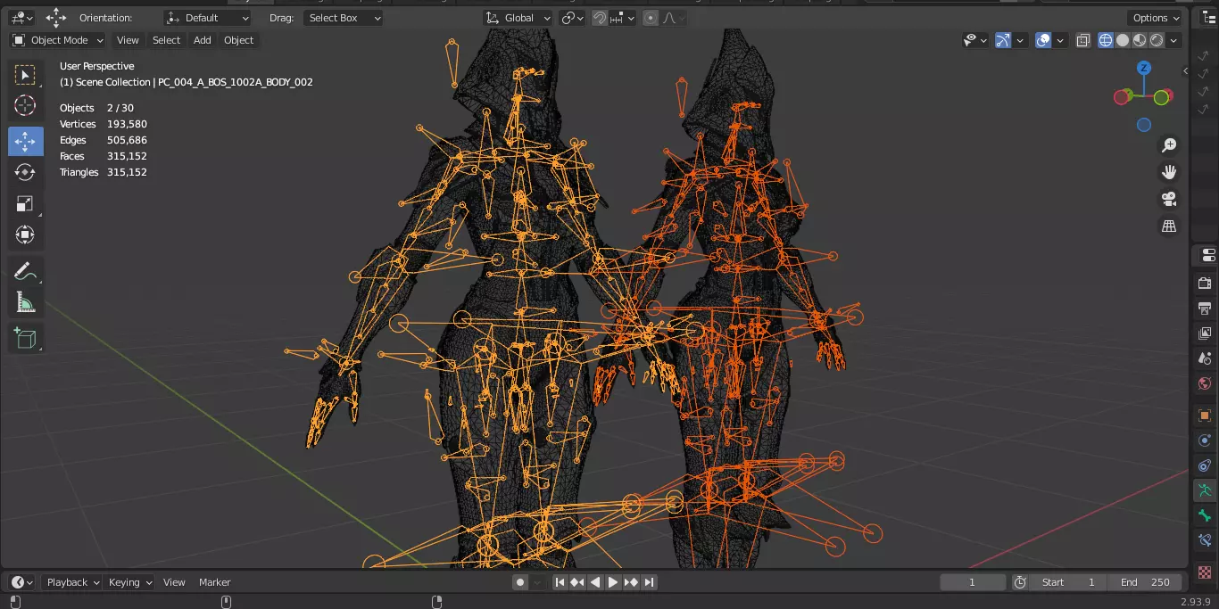Toggle auto keying record button

click(x=520, y=582)
